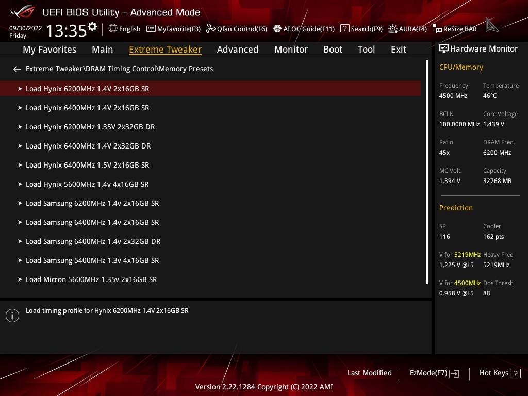Click the ReSize BAR icon
The width and height of the screenshot is (528, 396).
(437, 29)
